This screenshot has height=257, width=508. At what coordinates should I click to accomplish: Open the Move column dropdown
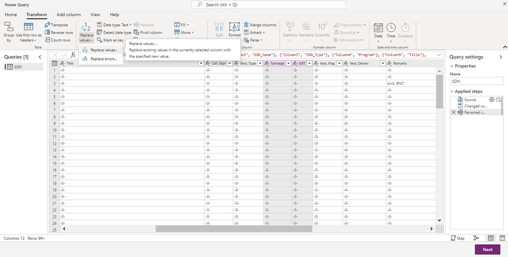coord(184,32)
